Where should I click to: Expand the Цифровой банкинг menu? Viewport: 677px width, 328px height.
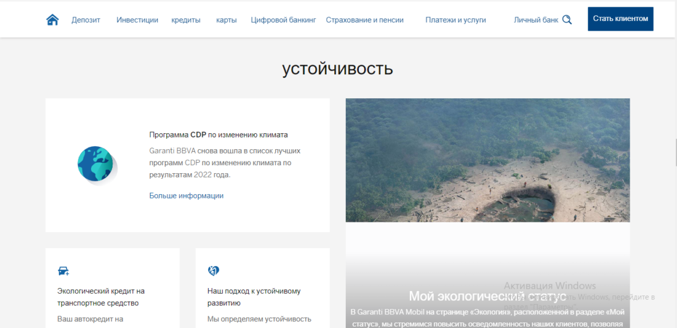(283, 20)
